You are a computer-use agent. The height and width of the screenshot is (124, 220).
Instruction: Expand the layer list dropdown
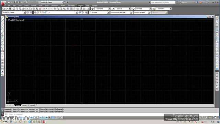(77, 12)
